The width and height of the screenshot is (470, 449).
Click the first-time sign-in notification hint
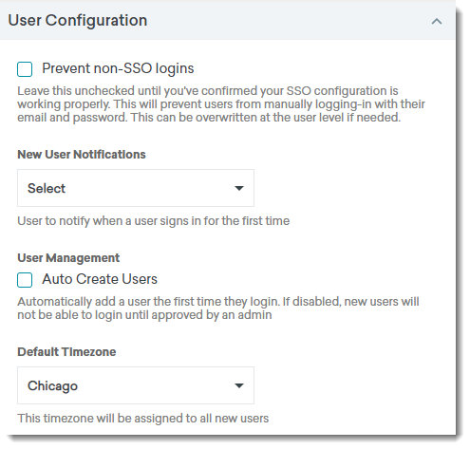pos(153,221)
